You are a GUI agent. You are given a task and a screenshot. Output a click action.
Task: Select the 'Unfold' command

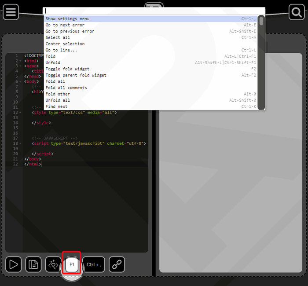point(151,62)
